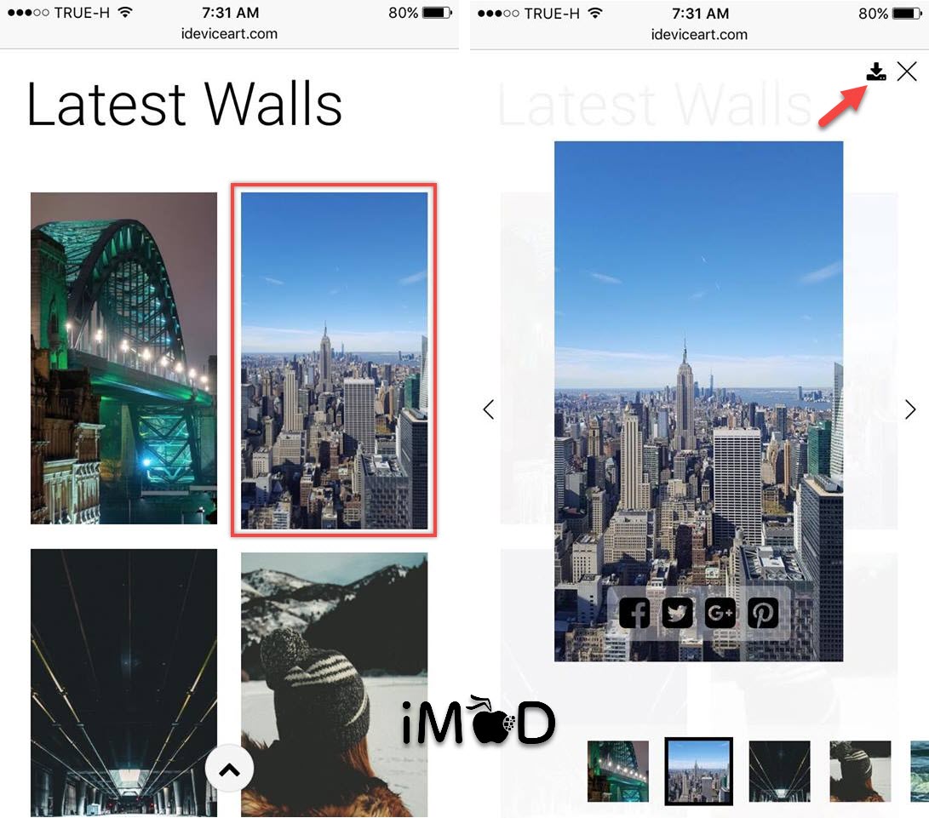
Task: Select the knit hat thumbnail in the preview strip
Action: [860, 771]
